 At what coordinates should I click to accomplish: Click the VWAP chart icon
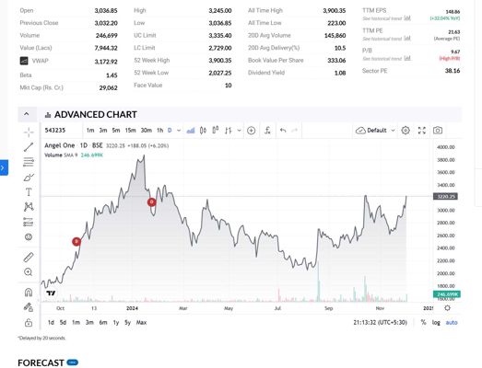pos(24,61)
